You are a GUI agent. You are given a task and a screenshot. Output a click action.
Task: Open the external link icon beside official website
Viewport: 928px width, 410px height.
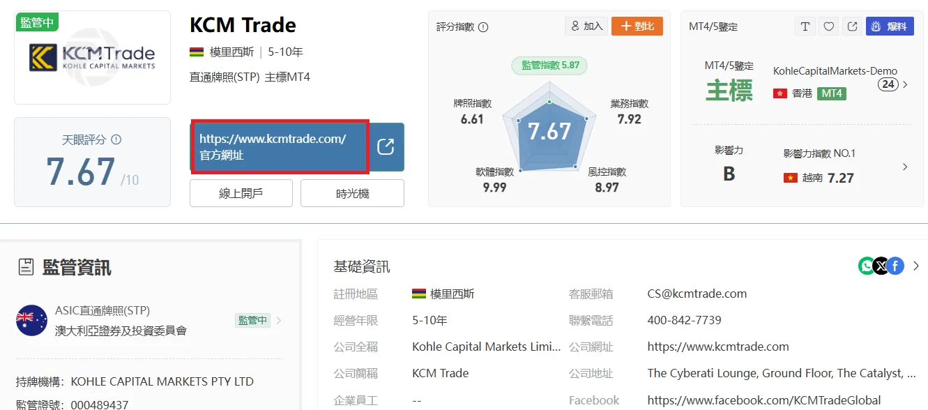[x=386, y=147]
